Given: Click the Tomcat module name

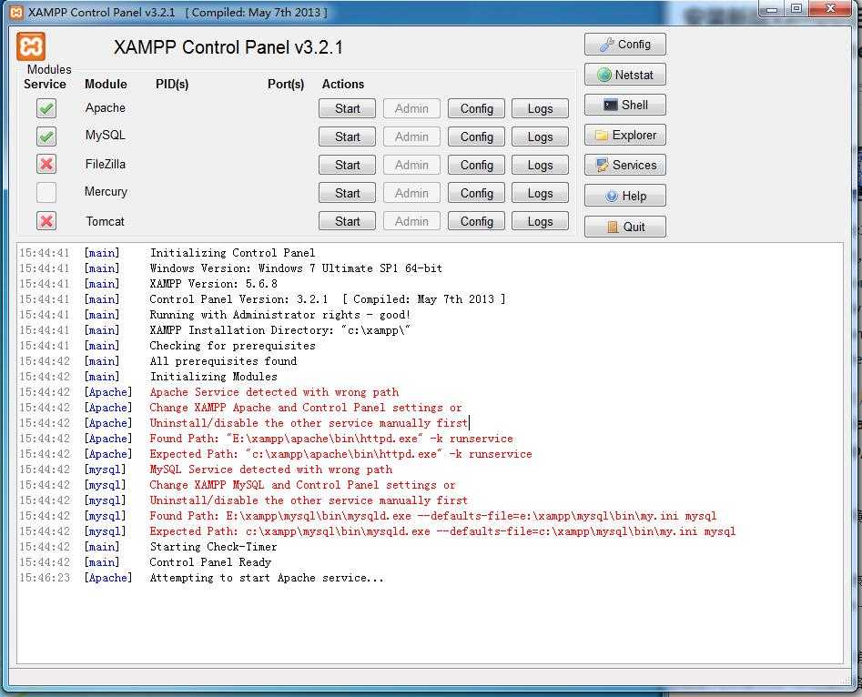Looking at the screenshot, I should 105,221.
